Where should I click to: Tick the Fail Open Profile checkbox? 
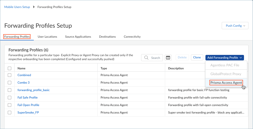coord(10,105)
